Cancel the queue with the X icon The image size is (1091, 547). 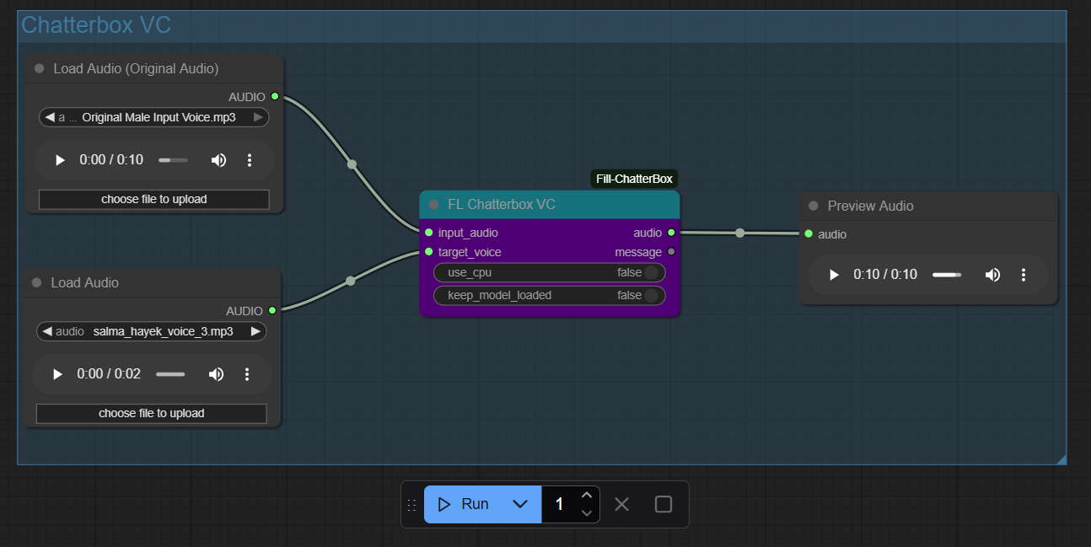621,503
